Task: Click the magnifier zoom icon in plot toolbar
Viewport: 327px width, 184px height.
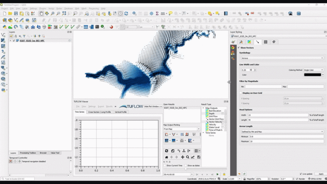Action: [188, 157]
